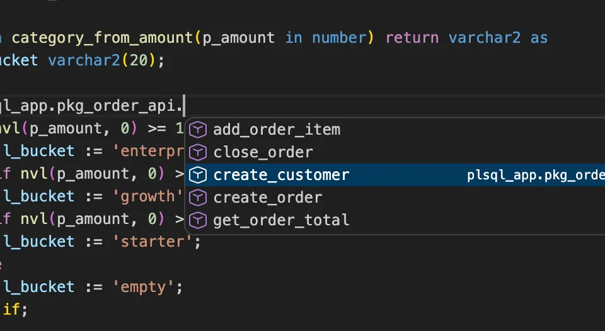Screen dimensions: 605x331
Task: Accept the highlighted create_customer suggestion
Action: tap(395, 175)
